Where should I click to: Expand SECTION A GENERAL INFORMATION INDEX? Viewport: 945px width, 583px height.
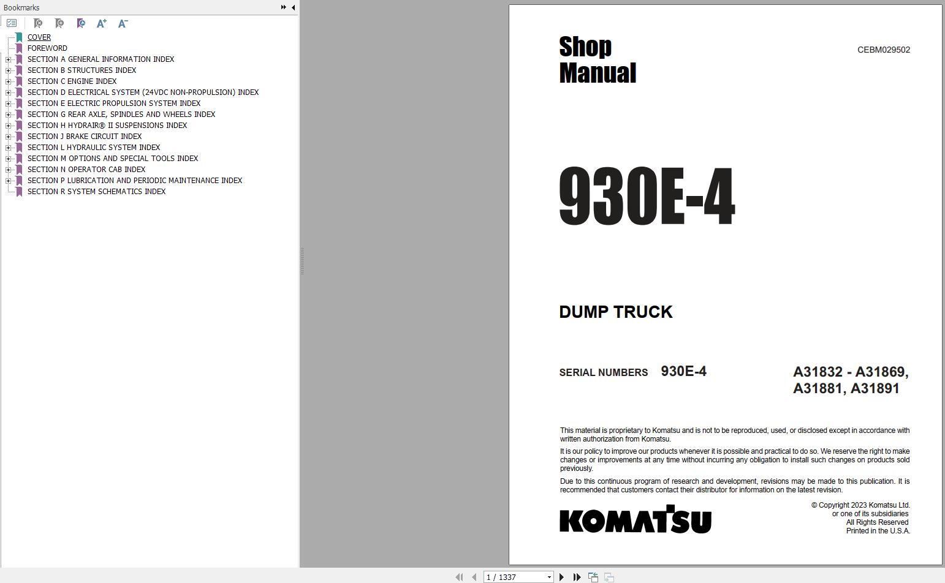9,59
